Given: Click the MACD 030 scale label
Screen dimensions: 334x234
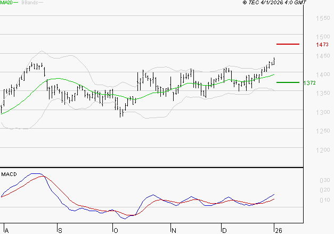Looking at the screenshot, I should [325, 180].
